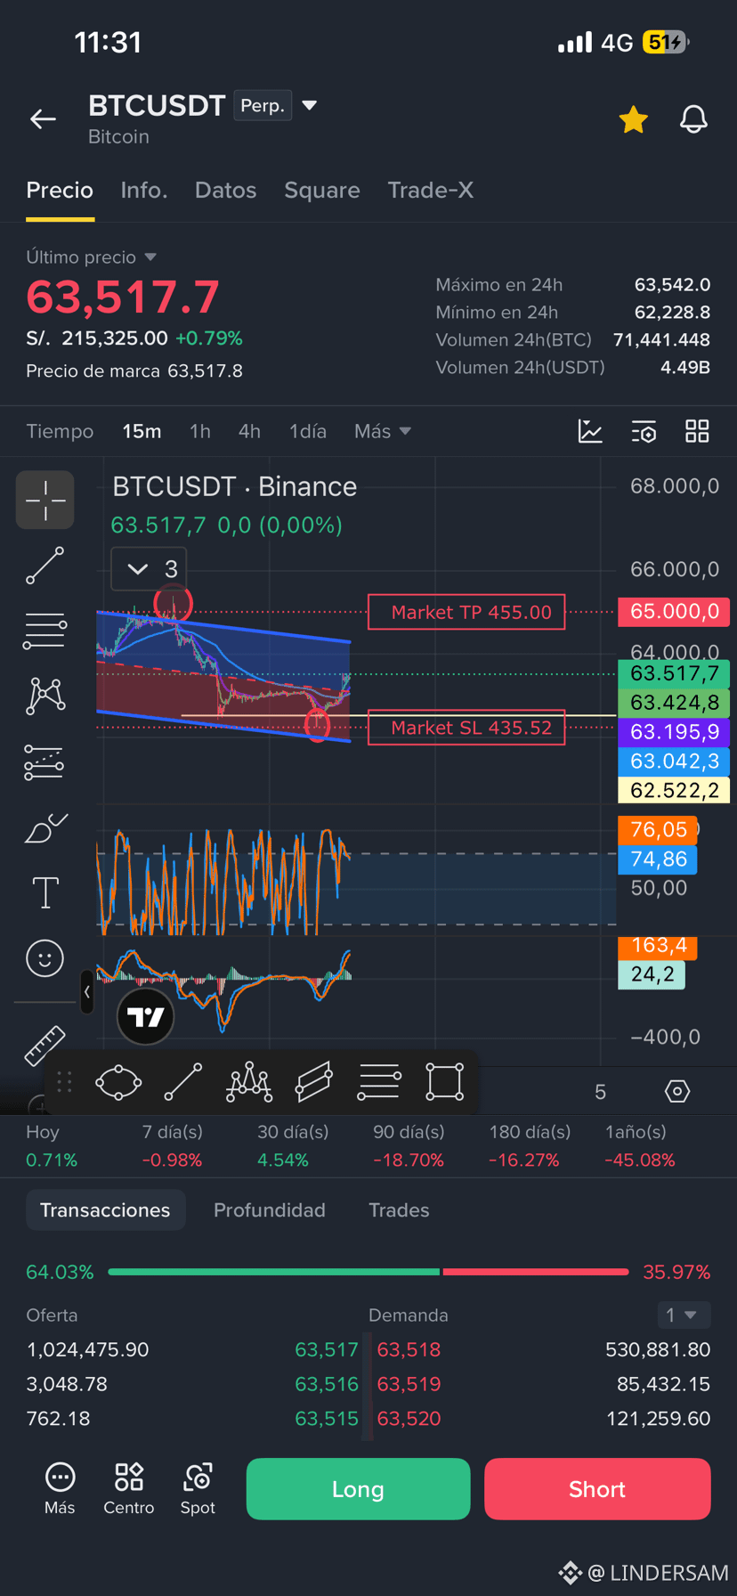Select the crosshair cursor tool
Viewport: 737px width, 1596px height.
tap(45, 500)
